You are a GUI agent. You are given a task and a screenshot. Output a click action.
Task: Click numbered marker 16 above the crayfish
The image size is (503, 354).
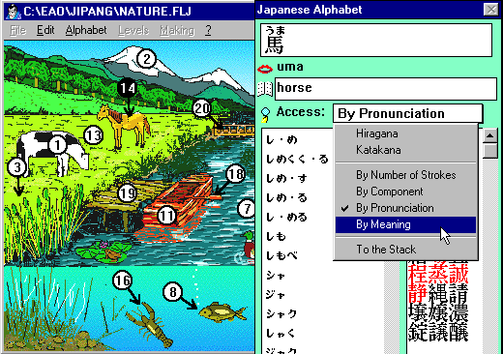123,280
